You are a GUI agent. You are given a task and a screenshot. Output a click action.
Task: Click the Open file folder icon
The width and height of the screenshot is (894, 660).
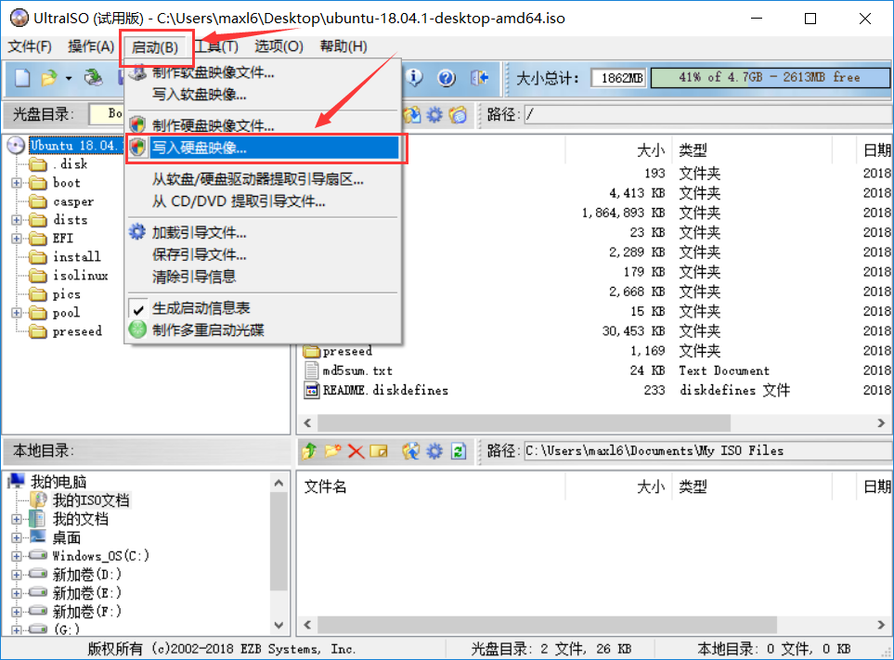point(49,78)
